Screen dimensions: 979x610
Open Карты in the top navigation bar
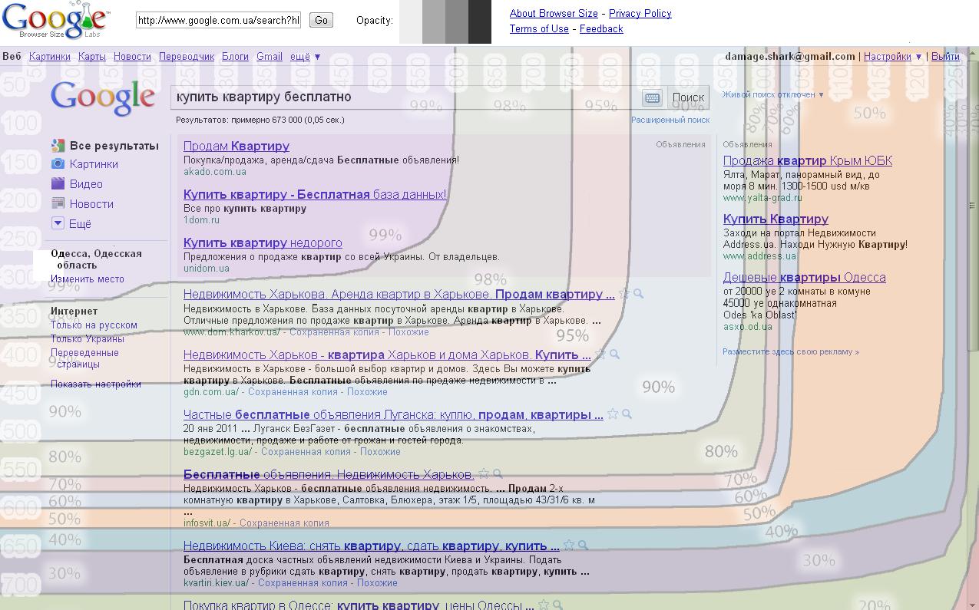pos(92,57)
